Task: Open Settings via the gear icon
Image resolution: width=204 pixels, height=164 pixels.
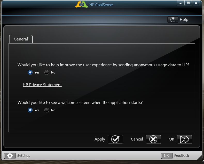Action: (10, 155)
